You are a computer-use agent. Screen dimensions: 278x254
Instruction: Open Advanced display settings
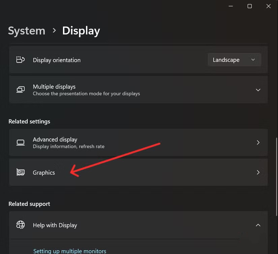[x=135, y=142]
